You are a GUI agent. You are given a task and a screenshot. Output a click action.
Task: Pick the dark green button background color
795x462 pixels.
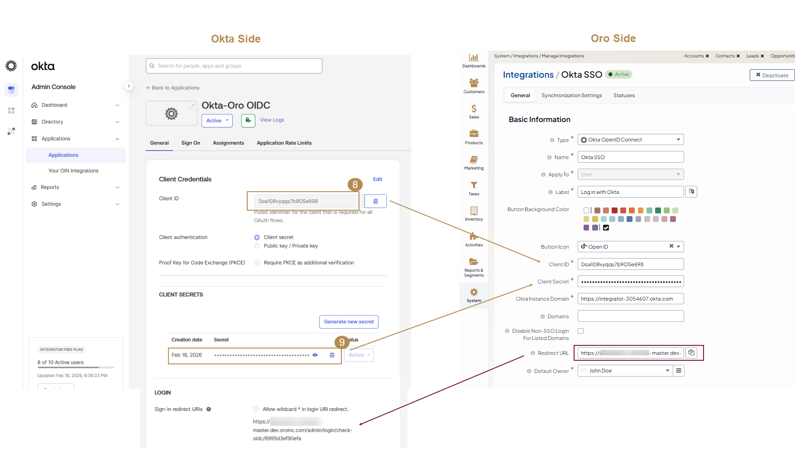[658, 210]
